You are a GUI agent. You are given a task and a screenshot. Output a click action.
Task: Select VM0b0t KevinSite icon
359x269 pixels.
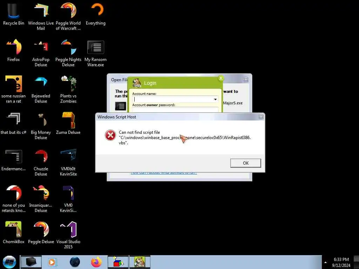[x=68, y=163]
